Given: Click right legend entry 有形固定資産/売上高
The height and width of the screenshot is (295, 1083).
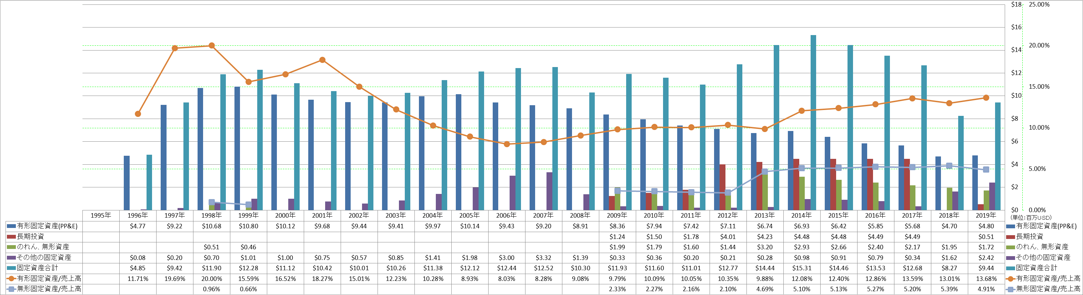Looking at the screenshot, I should 1048,278.
